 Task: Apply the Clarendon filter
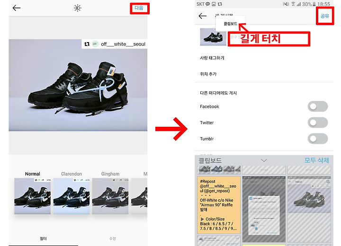(72, 196)
